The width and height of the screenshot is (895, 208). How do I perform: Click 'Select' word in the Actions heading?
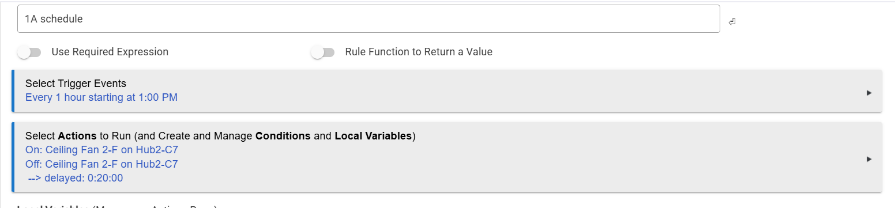click(40, 136)
